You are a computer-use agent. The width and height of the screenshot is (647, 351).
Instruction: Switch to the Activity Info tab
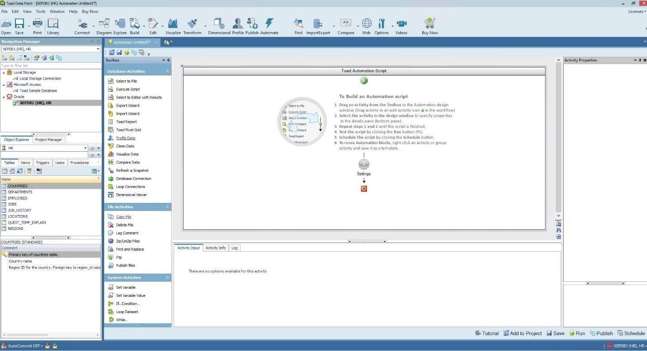[x=215, y=248]
